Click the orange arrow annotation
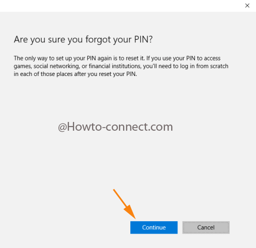 click(x=125, y=204)
